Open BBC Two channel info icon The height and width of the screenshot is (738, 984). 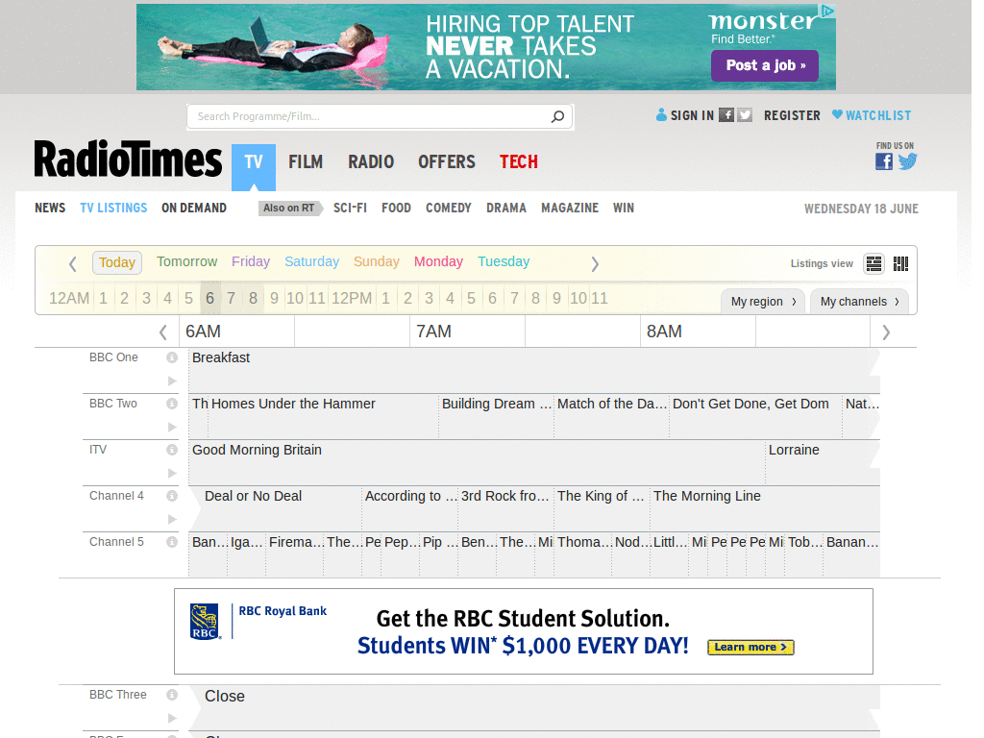(171, 404)
